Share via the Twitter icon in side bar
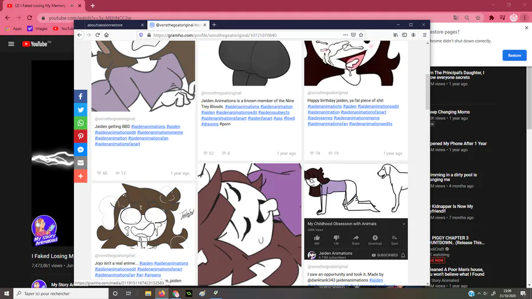532x299 pixels. point(80,110)
